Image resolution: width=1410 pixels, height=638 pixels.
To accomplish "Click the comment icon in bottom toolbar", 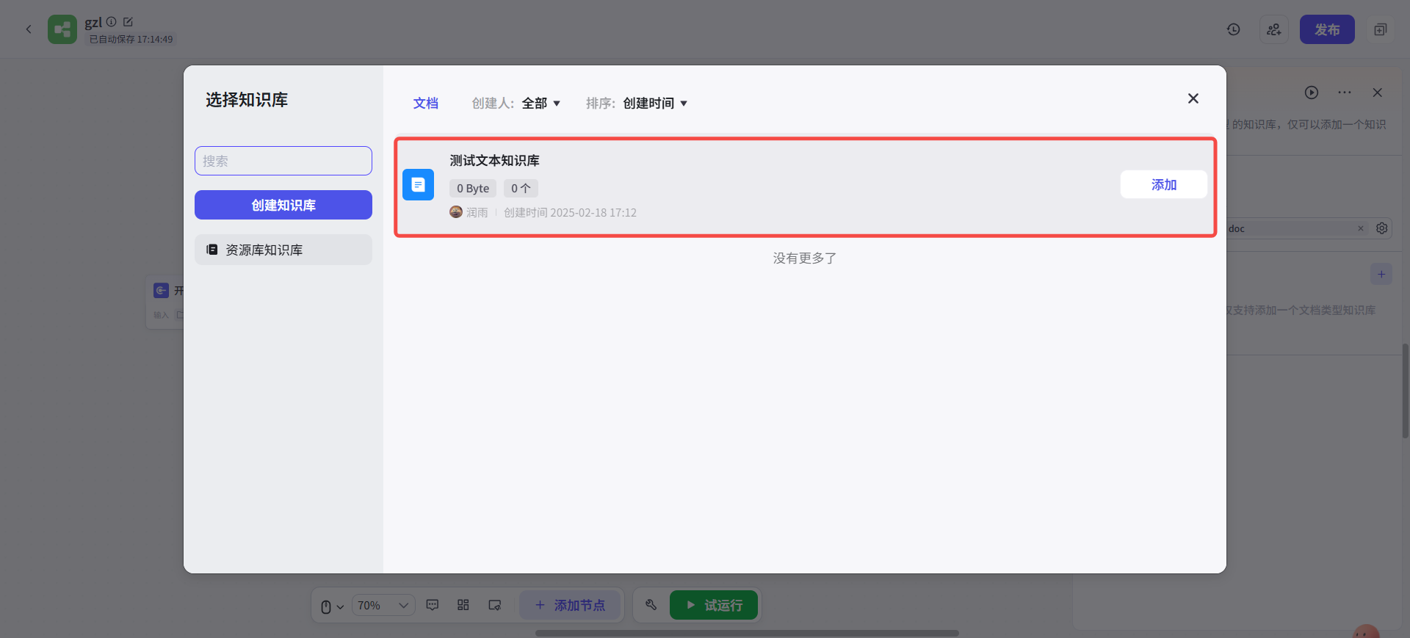I will coord(433,605).
